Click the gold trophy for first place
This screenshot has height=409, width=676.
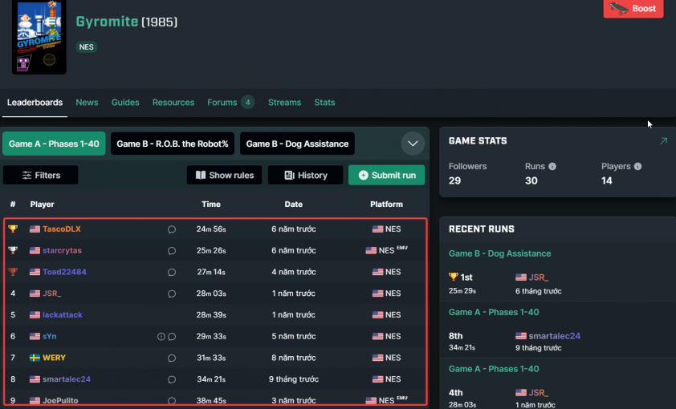(x=13, y=229)
